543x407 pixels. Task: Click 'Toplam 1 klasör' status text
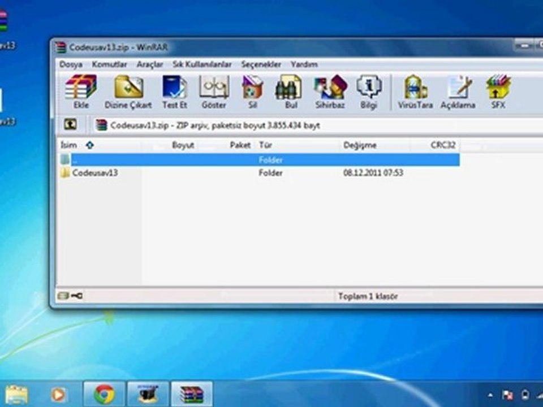pos(368,296)
